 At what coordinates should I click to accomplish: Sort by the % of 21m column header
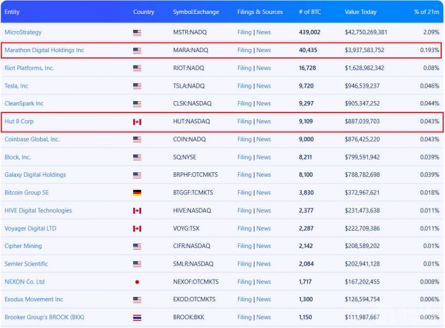(x=427, y=12)
